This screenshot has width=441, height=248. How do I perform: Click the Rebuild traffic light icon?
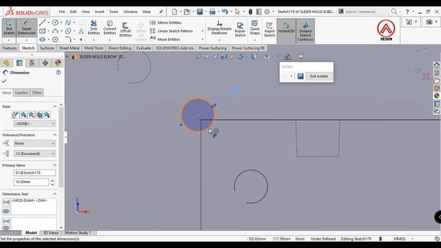(250, 12)
